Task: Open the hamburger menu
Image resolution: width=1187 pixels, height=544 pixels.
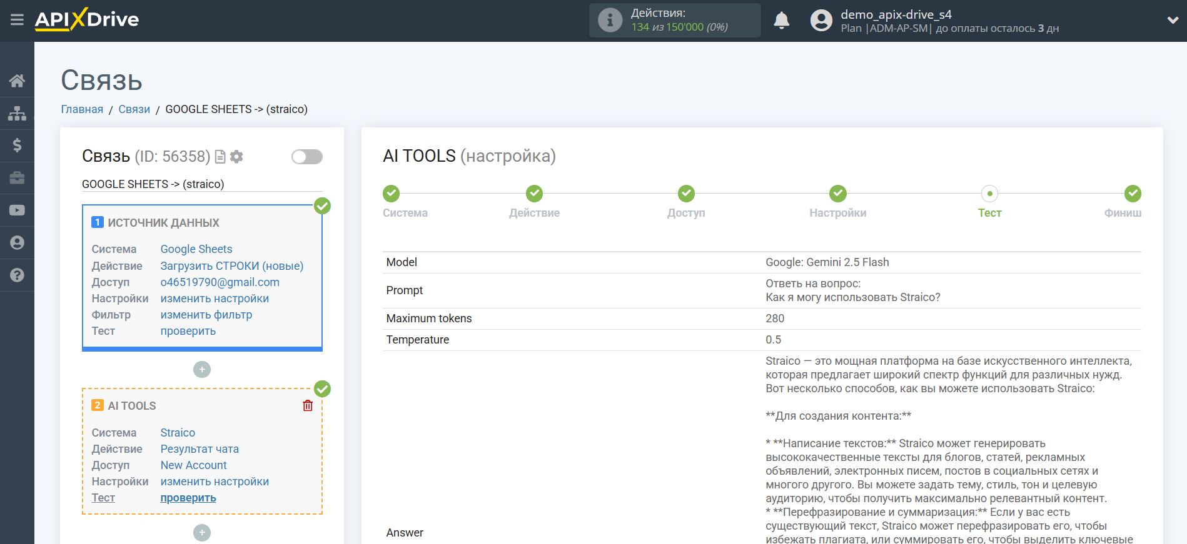Action: tap(17, 20)
